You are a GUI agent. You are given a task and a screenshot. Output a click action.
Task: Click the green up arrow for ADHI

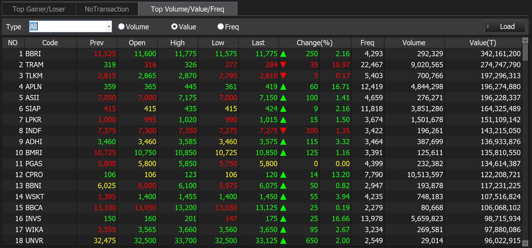tap(283, 142)
